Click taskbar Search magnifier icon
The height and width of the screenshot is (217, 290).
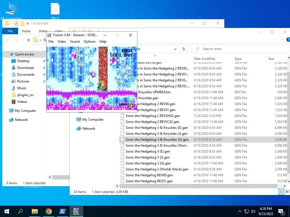click(20, 211)
